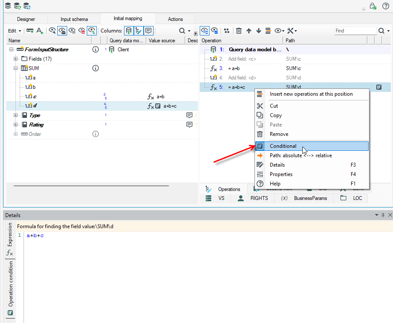The height and width of the screenshot is (323, 393).
Task: Click the conditional icon on operation 5 row
Action: [x=379, y=87]
